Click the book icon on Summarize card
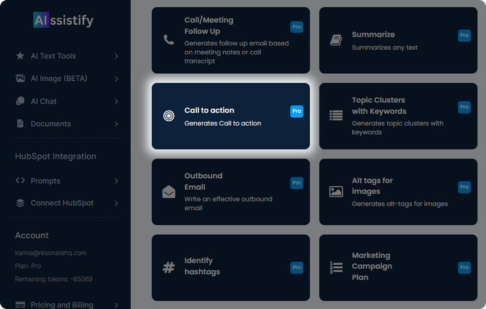Screen dimensions: 486x309 336,40
